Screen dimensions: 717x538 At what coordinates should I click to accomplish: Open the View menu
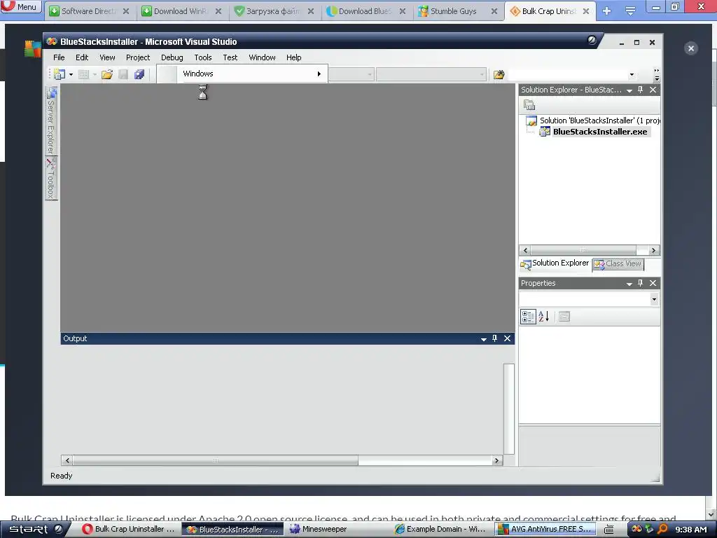pyautogui.click(x=107, y=57)
